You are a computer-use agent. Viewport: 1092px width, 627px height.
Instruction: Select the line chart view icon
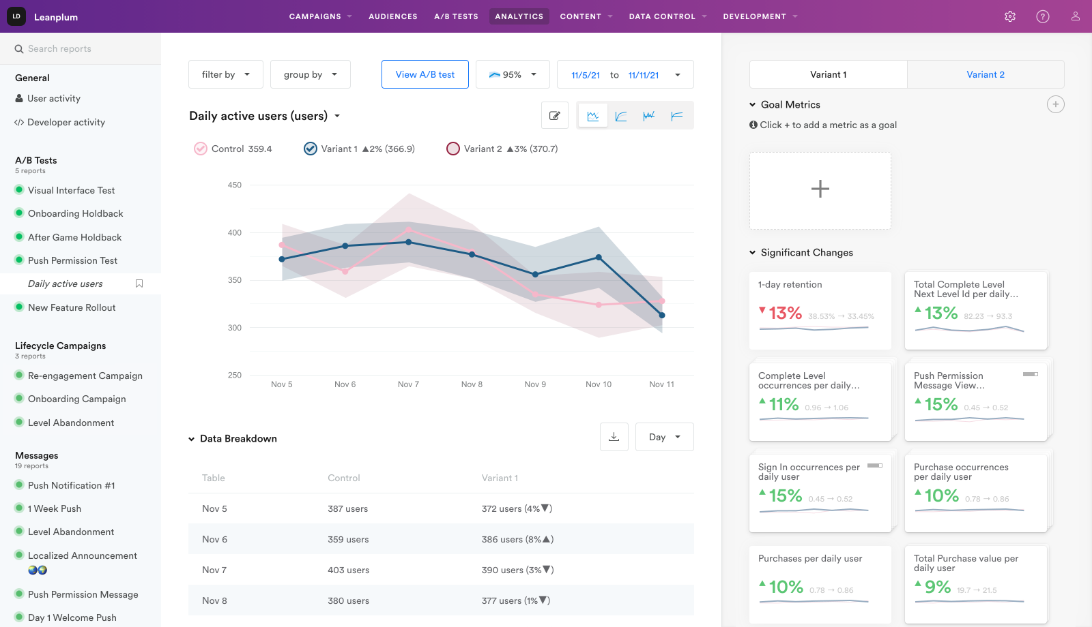tap(593, 116)
